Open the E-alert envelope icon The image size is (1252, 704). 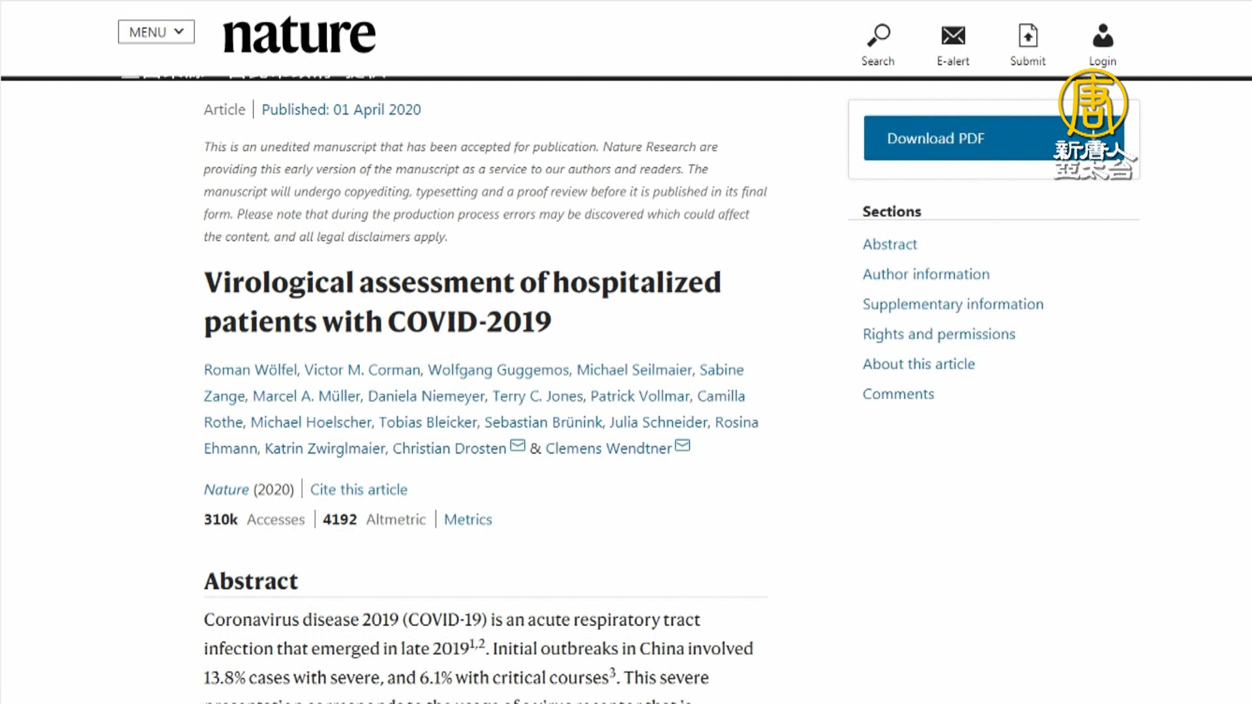point(953,37)
